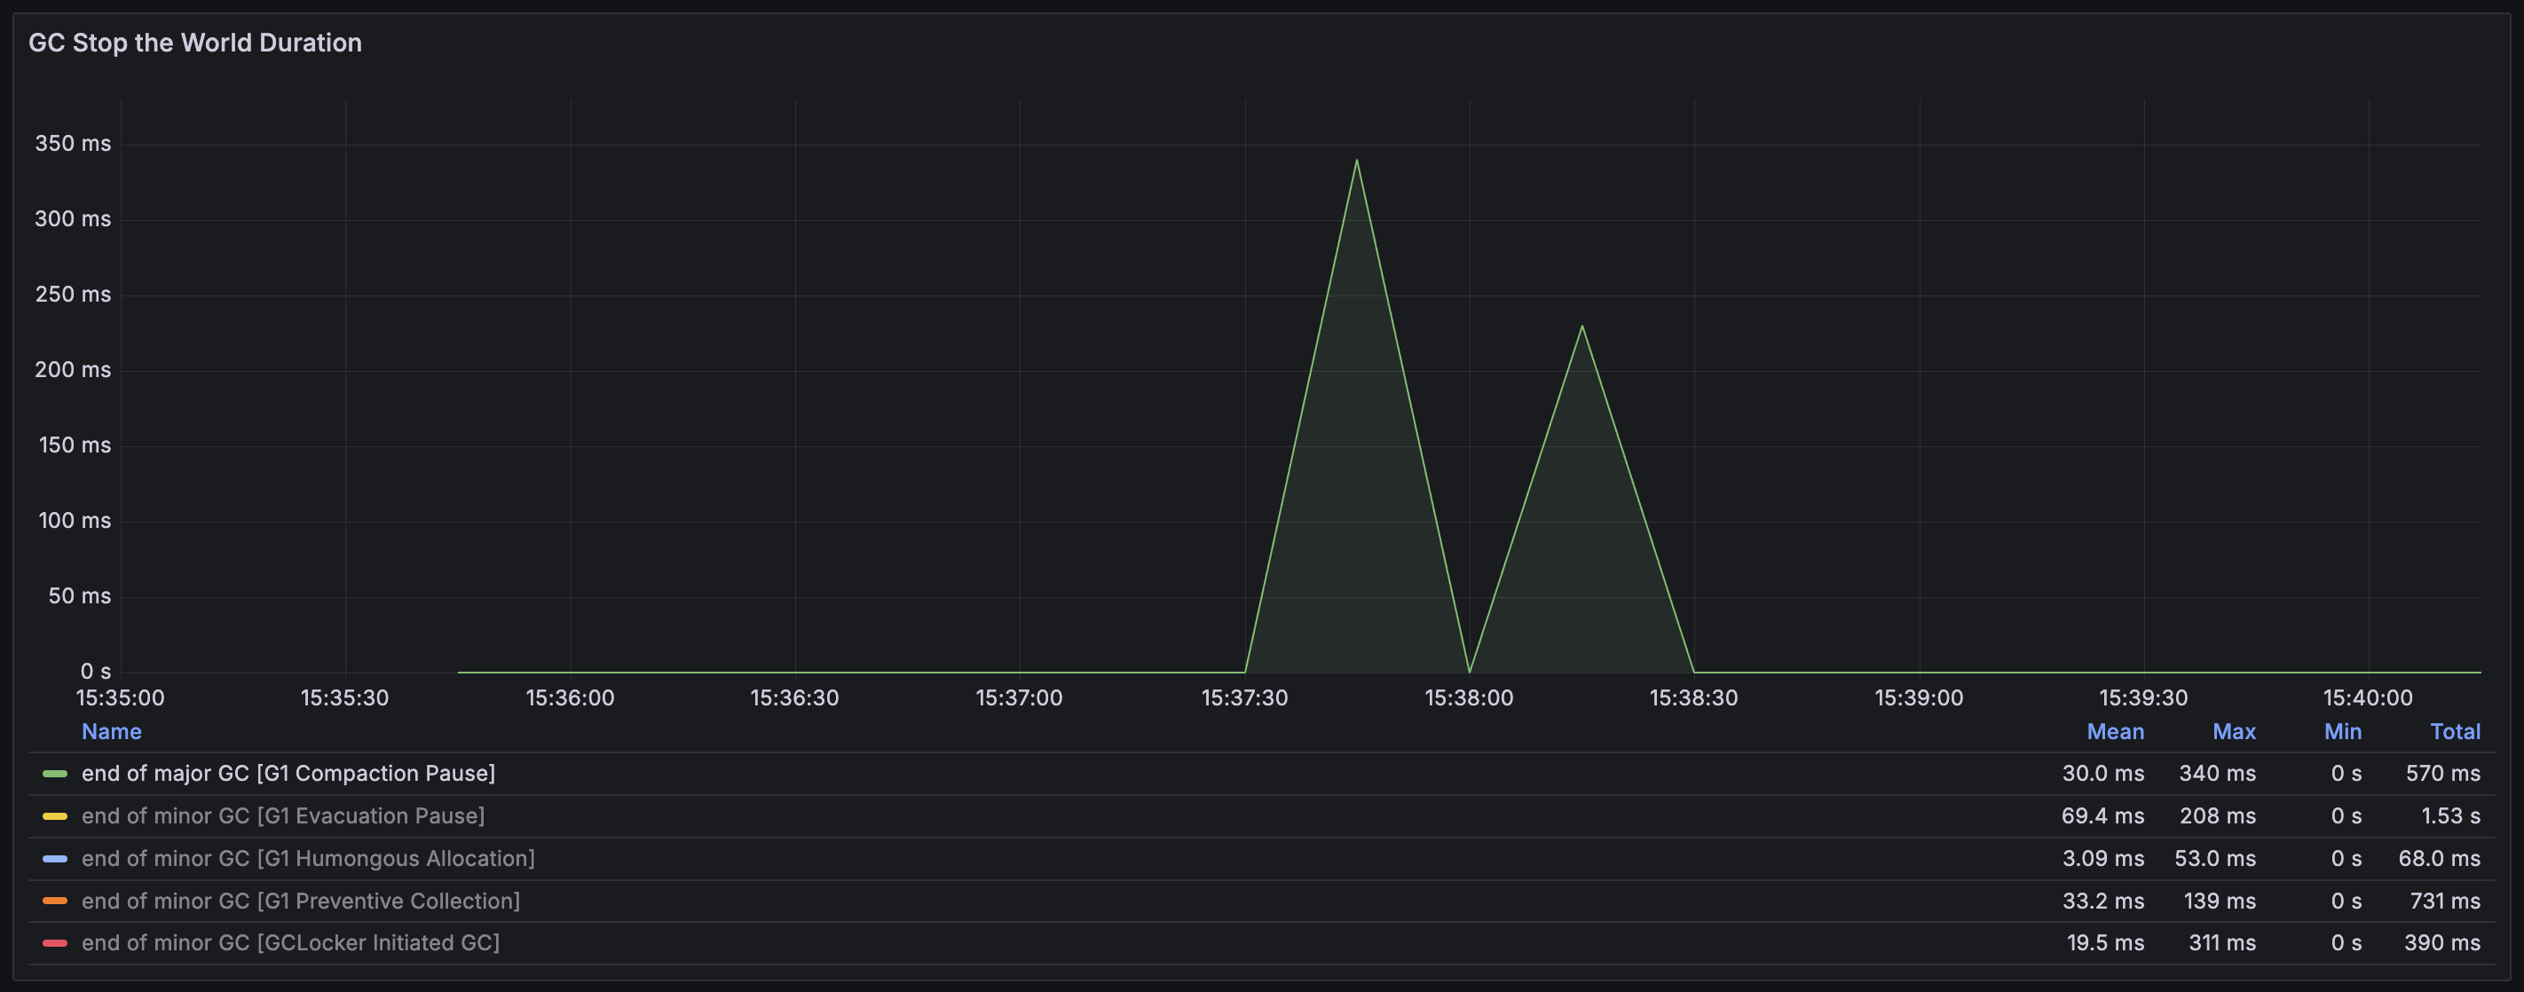Screen dimensions: 2524x992
Task: Click the 1.53 s total for G1 Evacuation Pause
Action: [2450, 815]
